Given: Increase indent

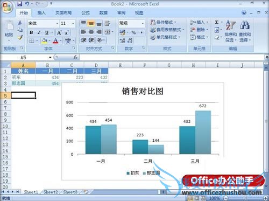Looking at the screenshot, I should (x=91, y=40).
